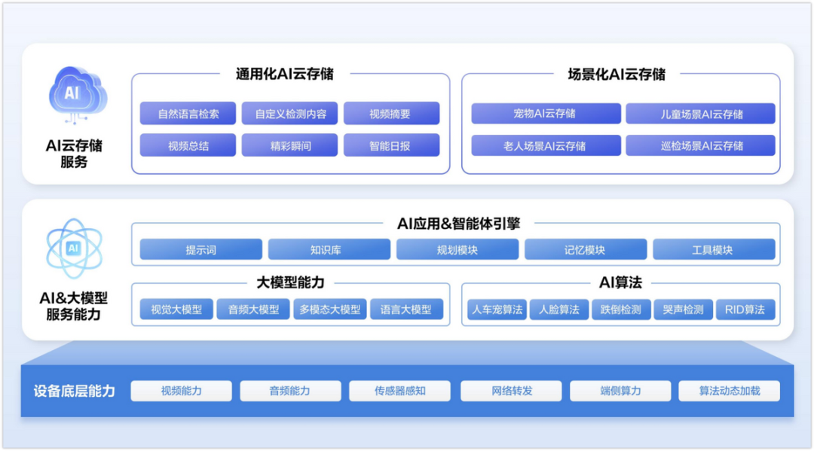Choose 巡检场景AI云存储 block
This screenshot has height=451, width=814.
tap(700, 145)
